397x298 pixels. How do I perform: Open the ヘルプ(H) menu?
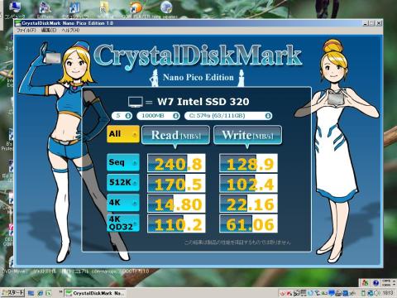(x=70, y=30)
